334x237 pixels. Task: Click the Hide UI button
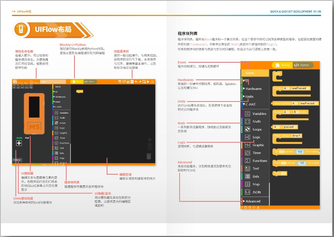coord(17,160)
